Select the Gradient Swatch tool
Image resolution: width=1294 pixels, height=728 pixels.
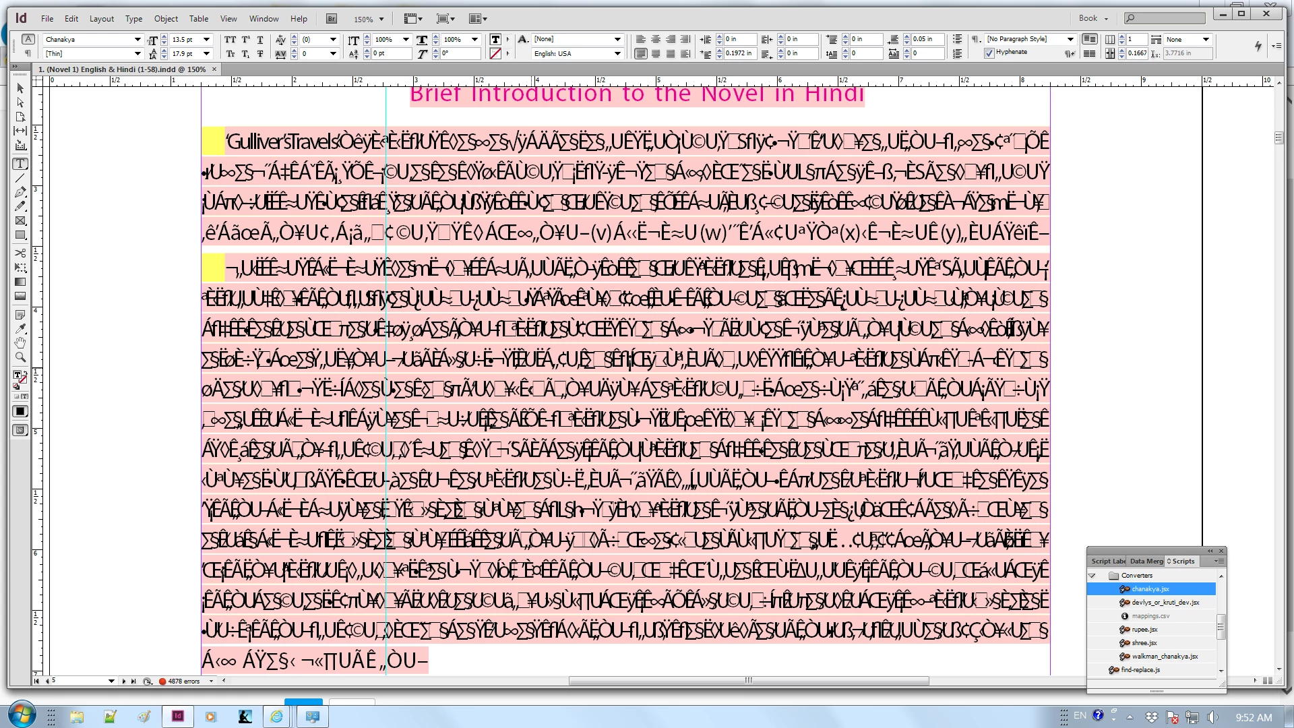tap(20, 282)
